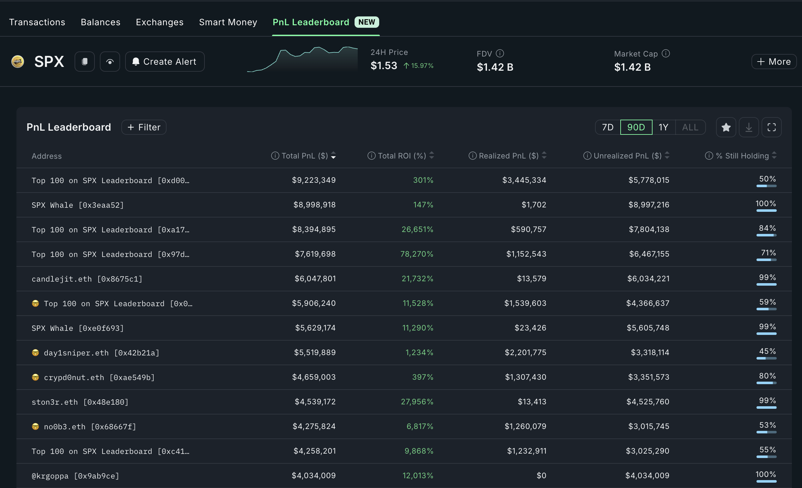Click the Realized PnL info icon
Screen dimensions: 802x488
coord(473,156)
